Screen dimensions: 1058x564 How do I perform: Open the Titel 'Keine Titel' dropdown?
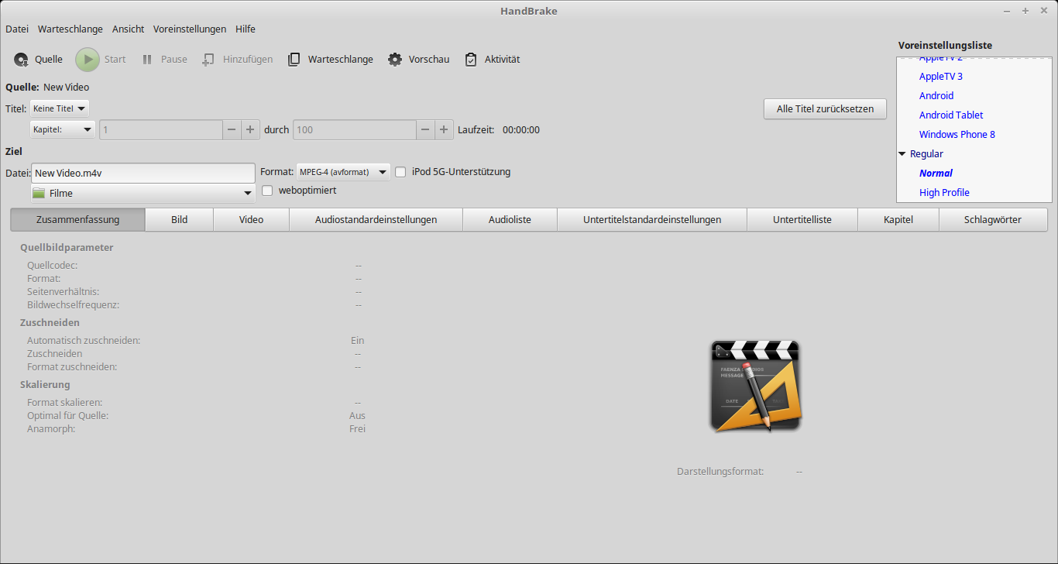59,108
